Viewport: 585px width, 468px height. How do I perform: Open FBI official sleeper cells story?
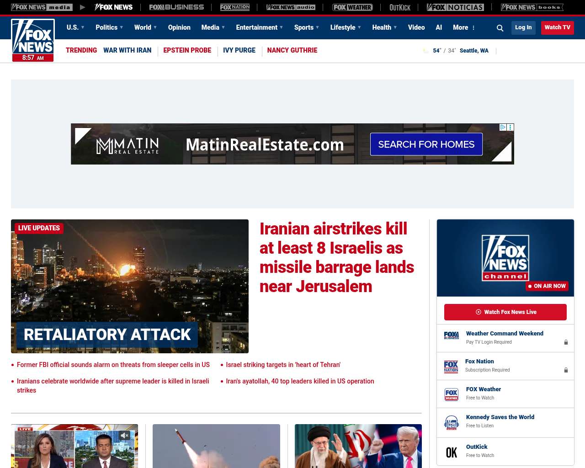[x=113, y=365]
